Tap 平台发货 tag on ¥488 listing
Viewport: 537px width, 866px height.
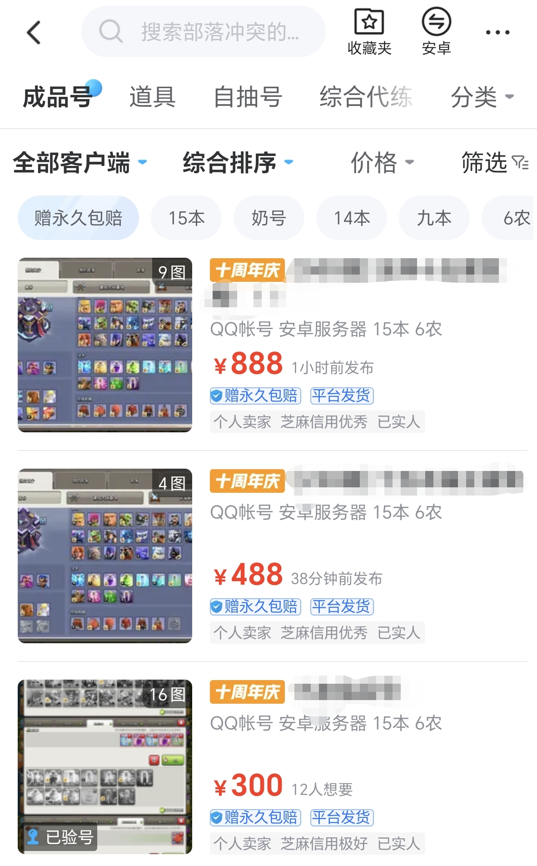(342, 606)
